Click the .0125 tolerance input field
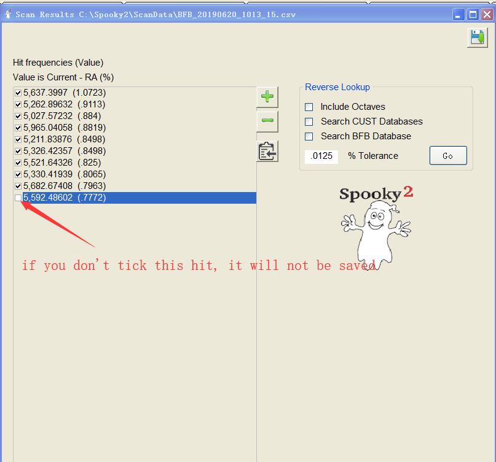496x462 pixels. coord(321,156)
